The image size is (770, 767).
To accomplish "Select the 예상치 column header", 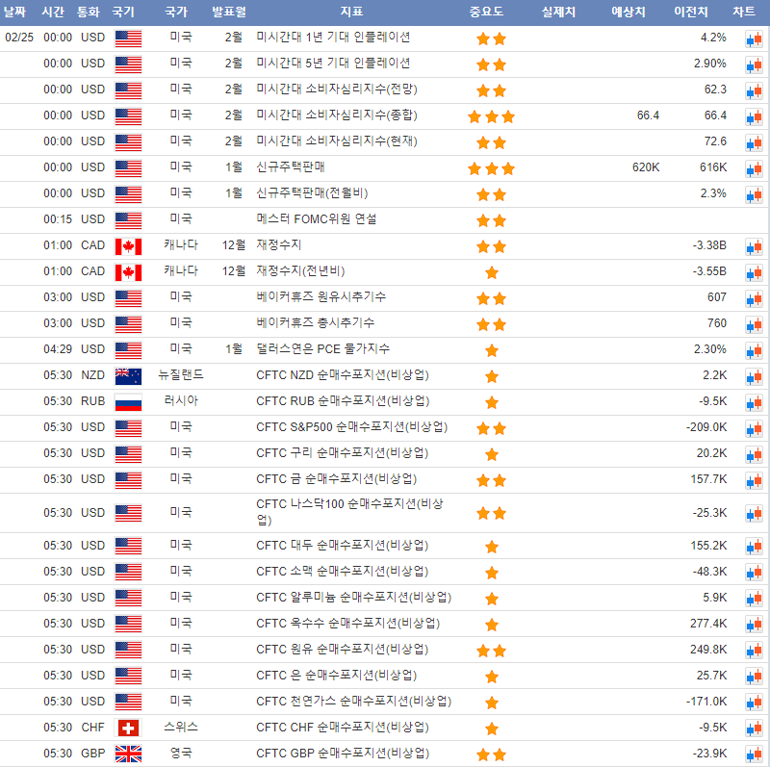I will coord(629,13).
